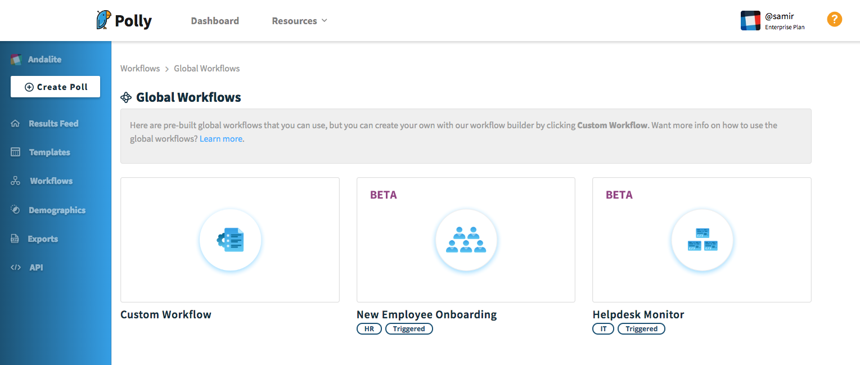This screenshot has width=860, height=365.
Task: Open Demographics in the sidebar
Action: click(57, 210)
